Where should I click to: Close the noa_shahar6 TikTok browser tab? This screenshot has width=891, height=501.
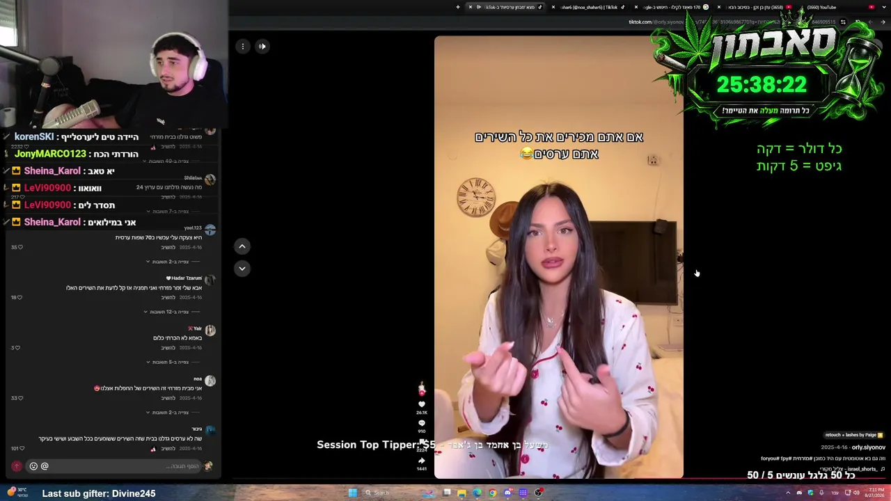[553, 7]
